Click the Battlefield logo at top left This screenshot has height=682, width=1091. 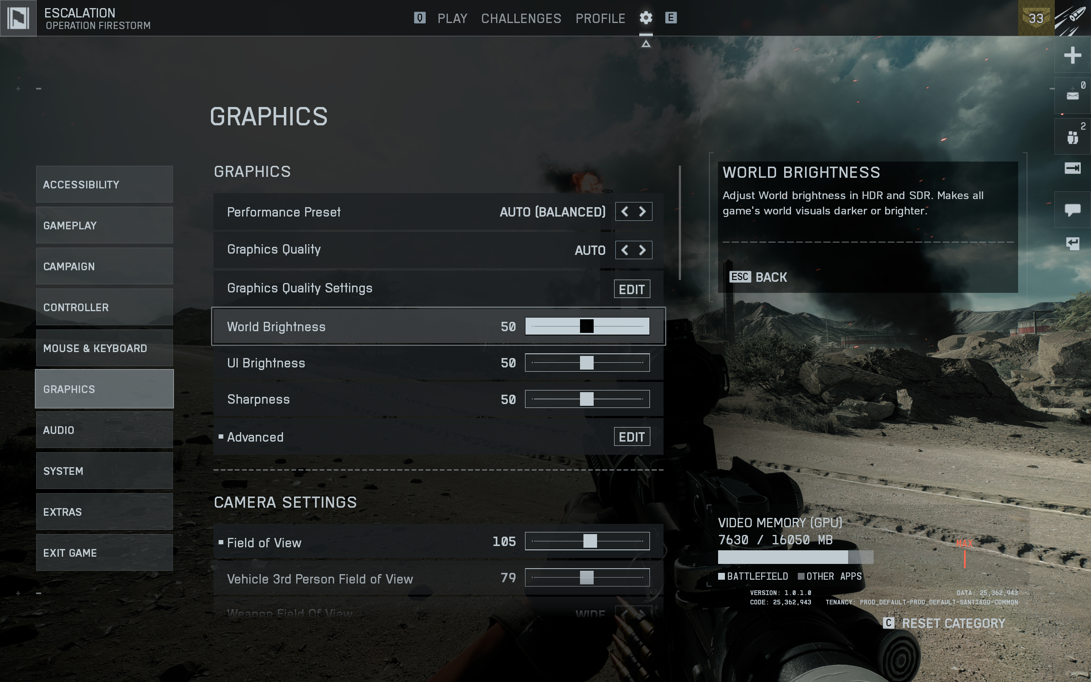pyautogui.click(x=18, y=18)
